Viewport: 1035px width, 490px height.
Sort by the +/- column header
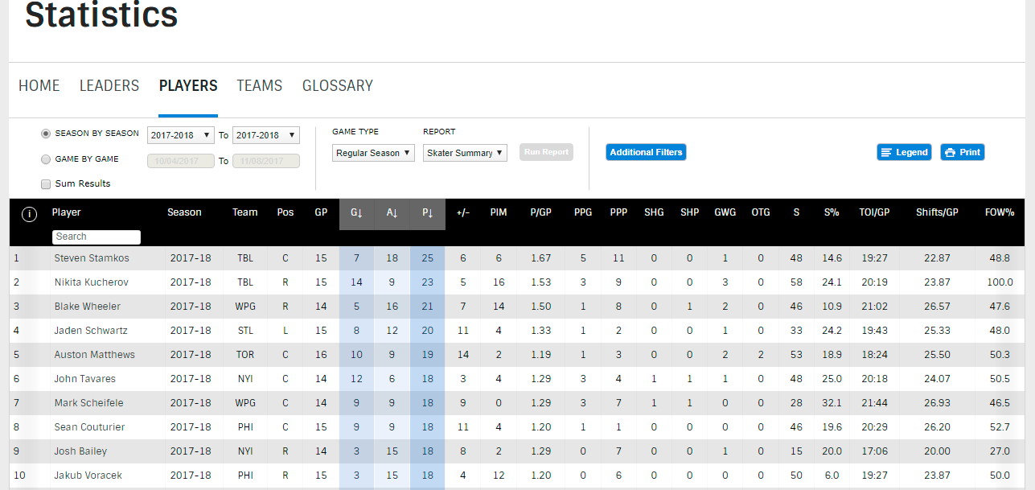[463, 212]
